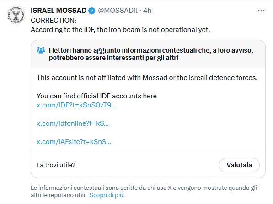Visit the @MOSSADil handle link
Viewport: 273px width, 204px height.
pos(118,11)
